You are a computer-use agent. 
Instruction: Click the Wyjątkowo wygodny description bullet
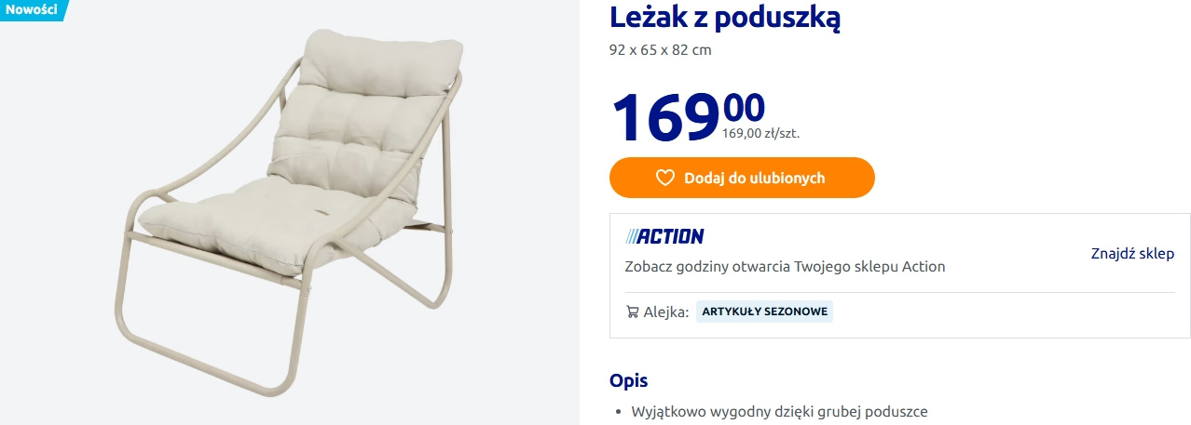click(779, 411)
